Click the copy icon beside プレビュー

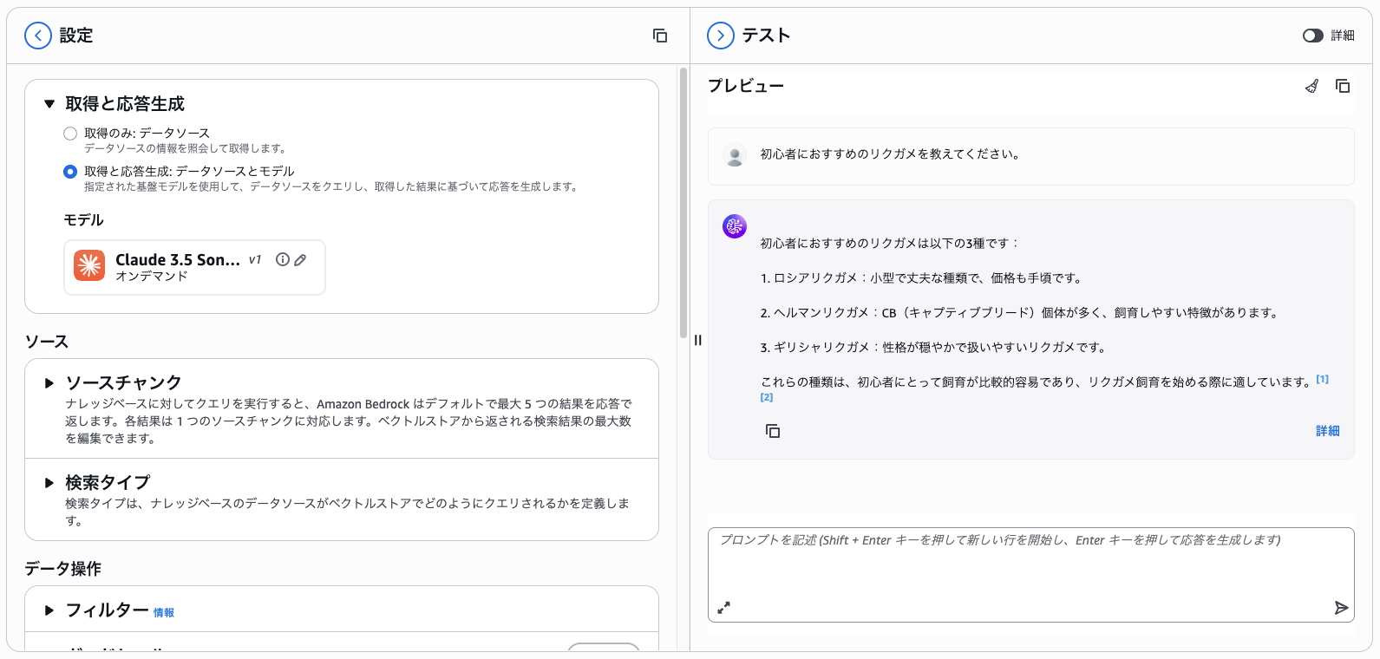click(x=1343, y=86)
